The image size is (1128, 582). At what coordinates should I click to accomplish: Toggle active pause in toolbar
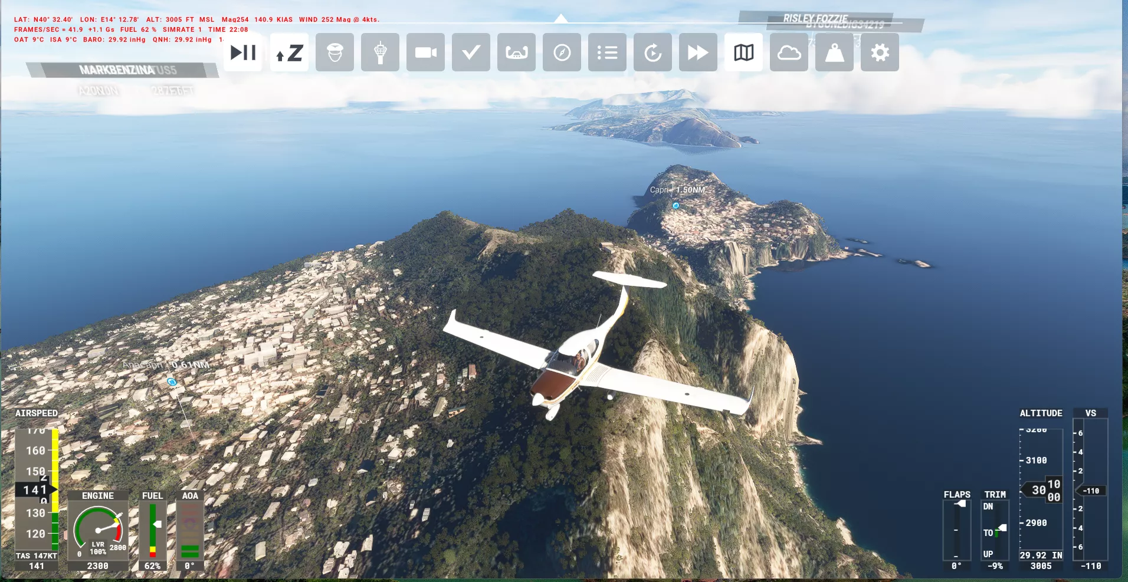pos(242,52)
